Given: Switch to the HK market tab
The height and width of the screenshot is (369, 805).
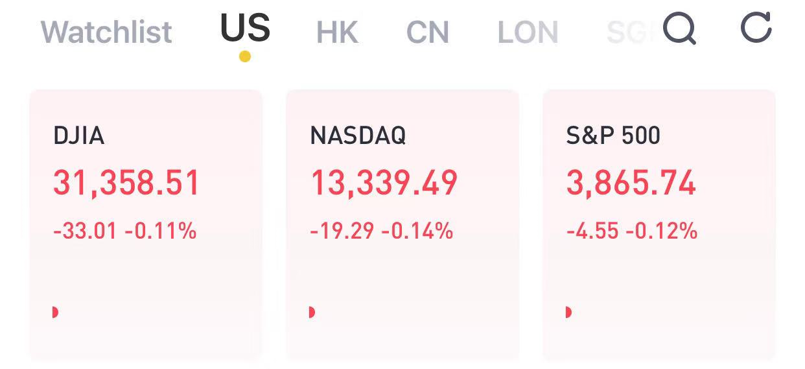Looking at the screenshot, I should click(337, 32).
